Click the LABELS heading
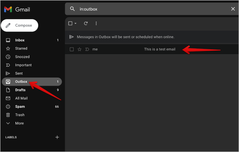Image resolution: width=239 pixels, height=152 pixels. [x=11, y=137]
